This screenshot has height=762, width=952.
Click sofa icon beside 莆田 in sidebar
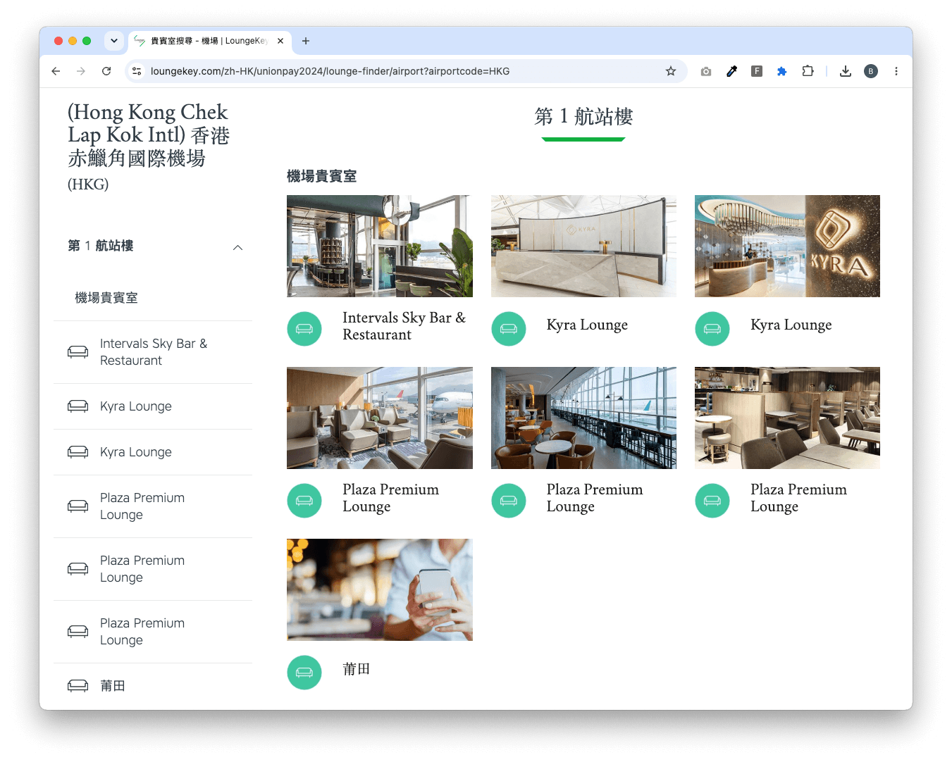click(78, 686)
